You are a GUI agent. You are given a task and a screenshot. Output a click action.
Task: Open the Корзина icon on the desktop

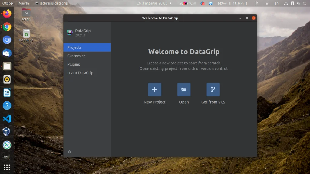pos(26,34)
